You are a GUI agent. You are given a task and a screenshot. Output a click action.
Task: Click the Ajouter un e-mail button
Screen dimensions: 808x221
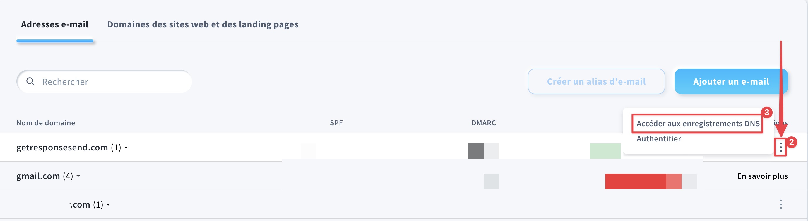tap(731, 81)
